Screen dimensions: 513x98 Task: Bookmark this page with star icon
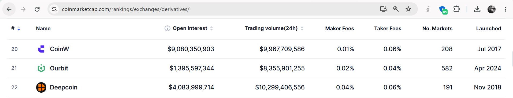(408, 9)
